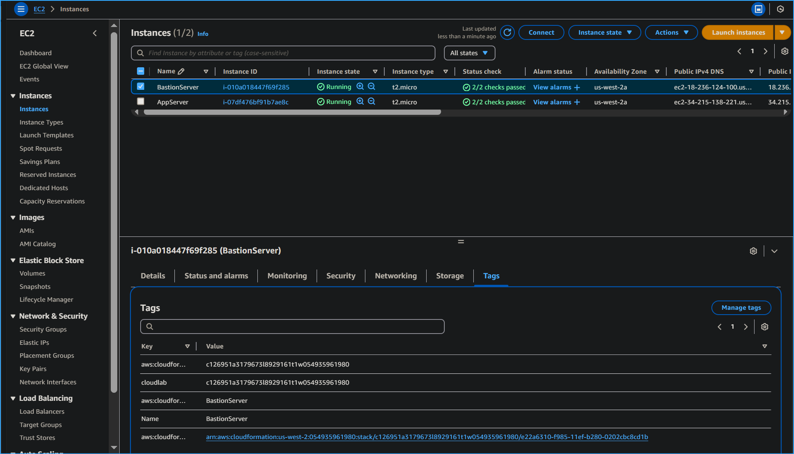Click the instance settings gear above the tabs

pyautogui.click(x=753, y=251)
